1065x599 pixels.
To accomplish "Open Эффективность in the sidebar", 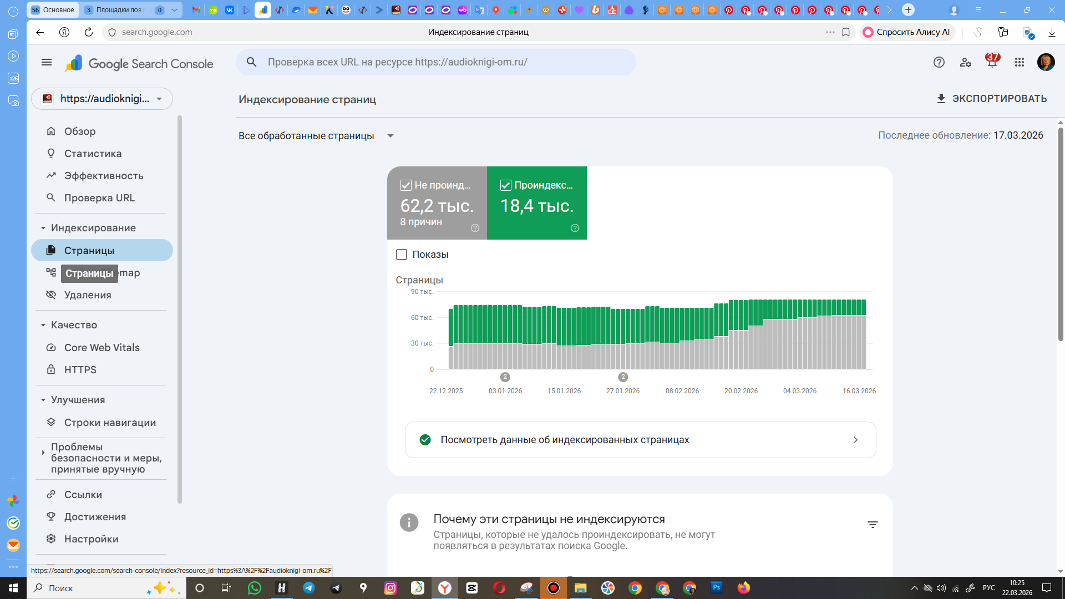I will click(x=103, y=176).
